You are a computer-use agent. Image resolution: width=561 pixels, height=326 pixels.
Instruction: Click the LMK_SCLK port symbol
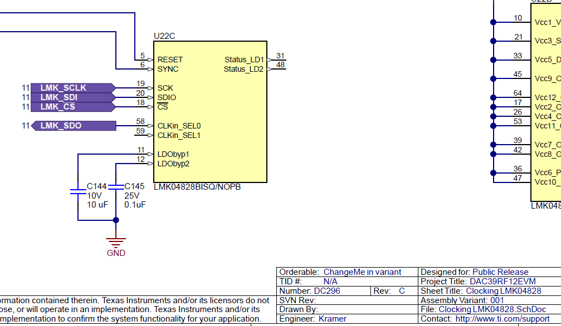72,88
